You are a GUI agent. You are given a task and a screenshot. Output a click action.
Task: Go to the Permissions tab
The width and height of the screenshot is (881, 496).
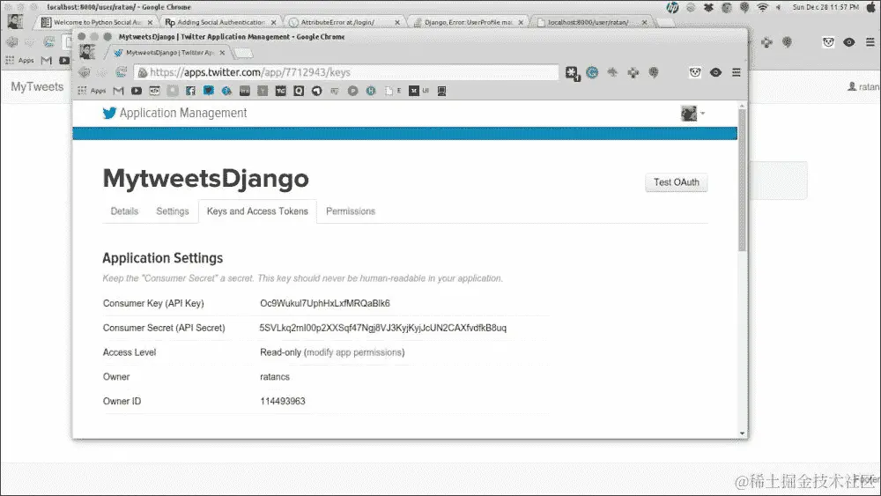(351, 211)
